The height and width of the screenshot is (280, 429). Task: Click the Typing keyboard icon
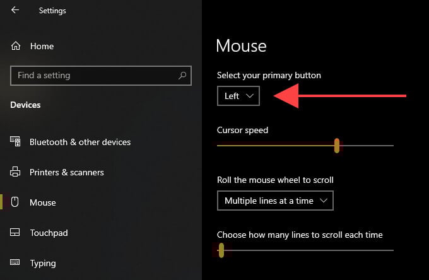[x=16, y=263]
